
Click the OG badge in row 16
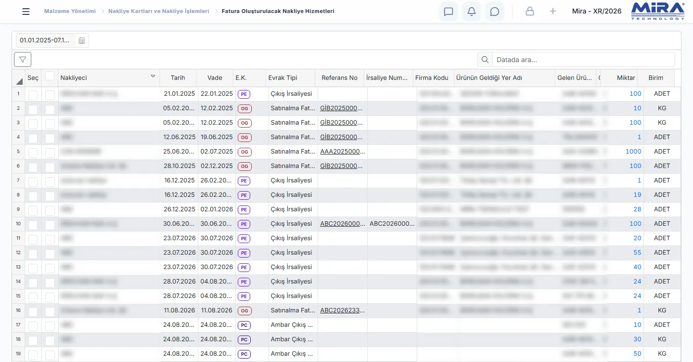point(244,311)
